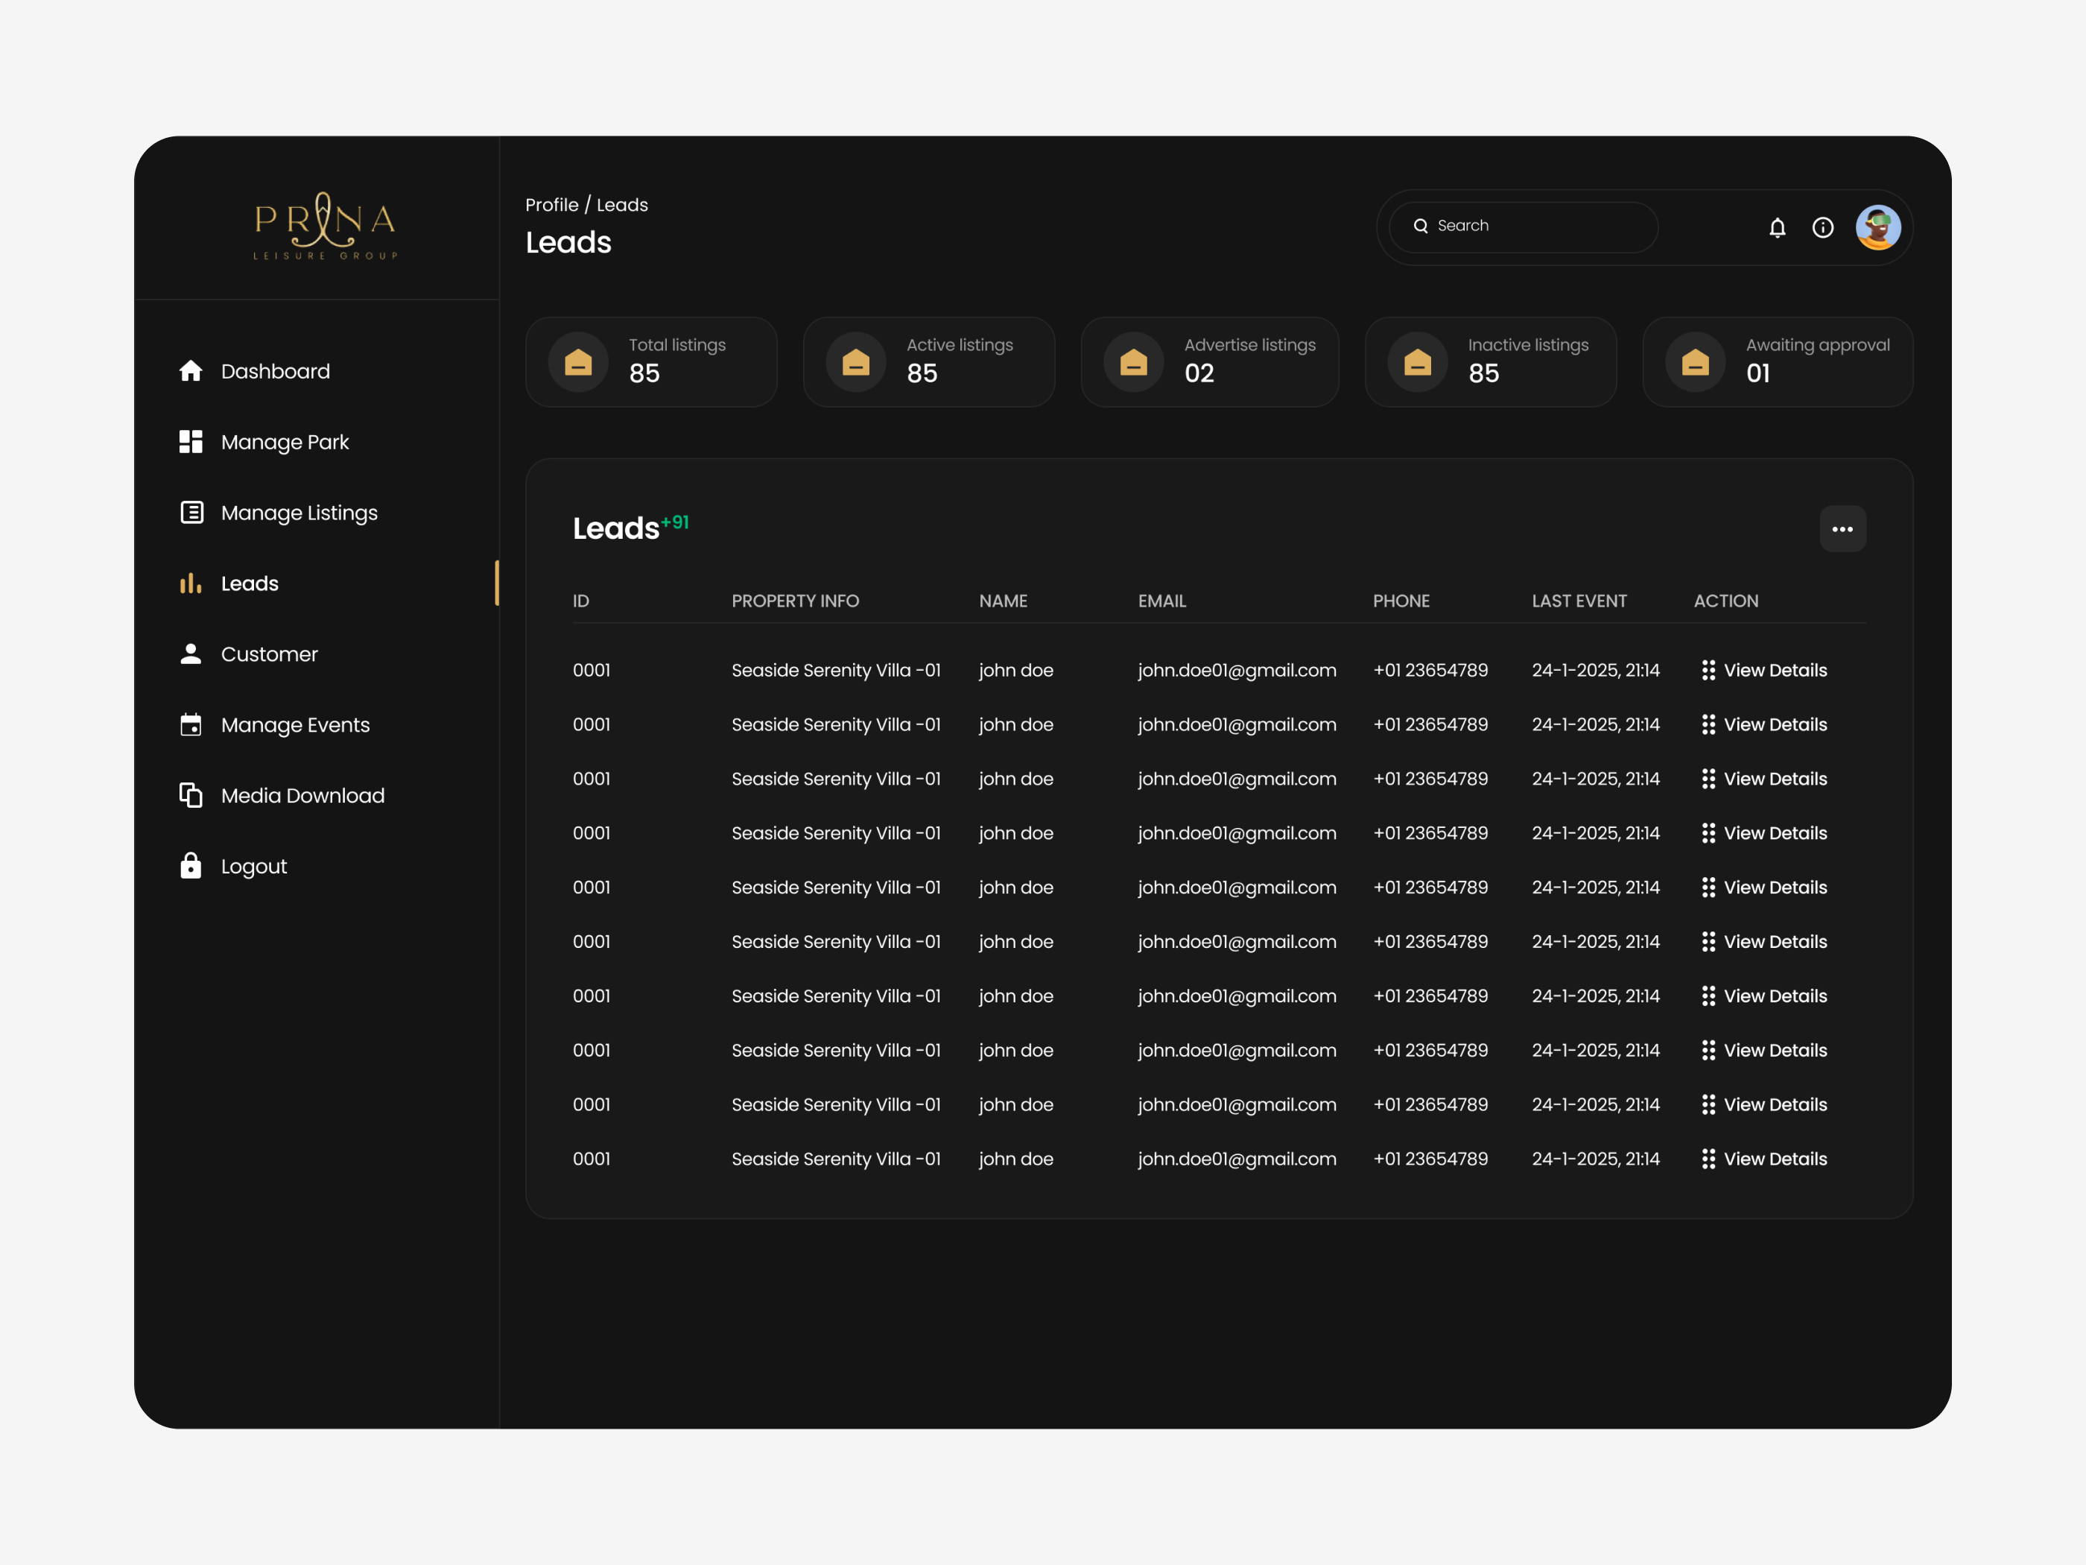This screenshot has height=1565, width=2086.
Task: Open Customer section in sidebar
Action: 269,654
